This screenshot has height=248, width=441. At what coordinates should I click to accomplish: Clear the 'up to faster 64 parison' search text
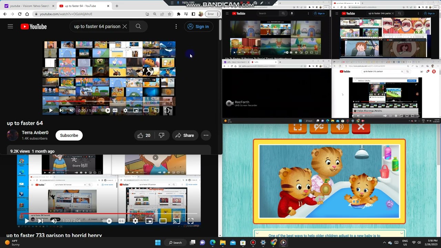125,27
